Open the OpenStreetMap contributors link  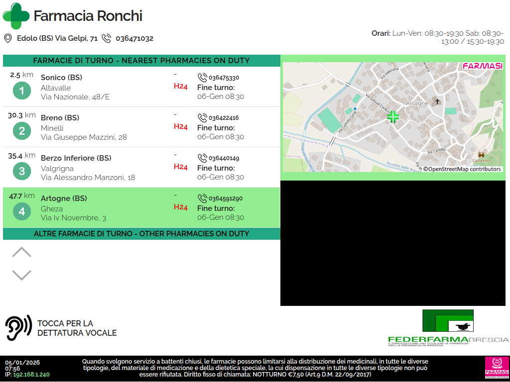click(x=462, y=169)
